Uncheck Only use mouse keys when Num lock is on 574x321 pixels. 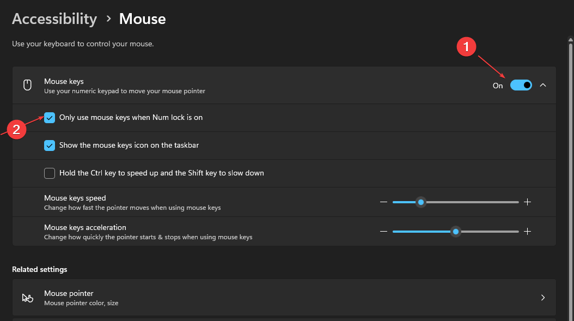tap(50, 118)
